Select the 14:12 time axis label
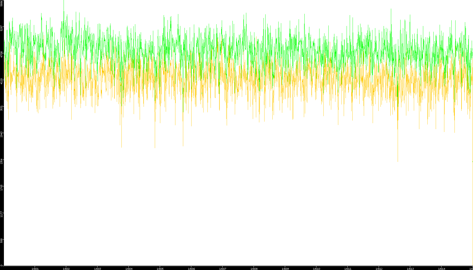 tap(379, 269)
